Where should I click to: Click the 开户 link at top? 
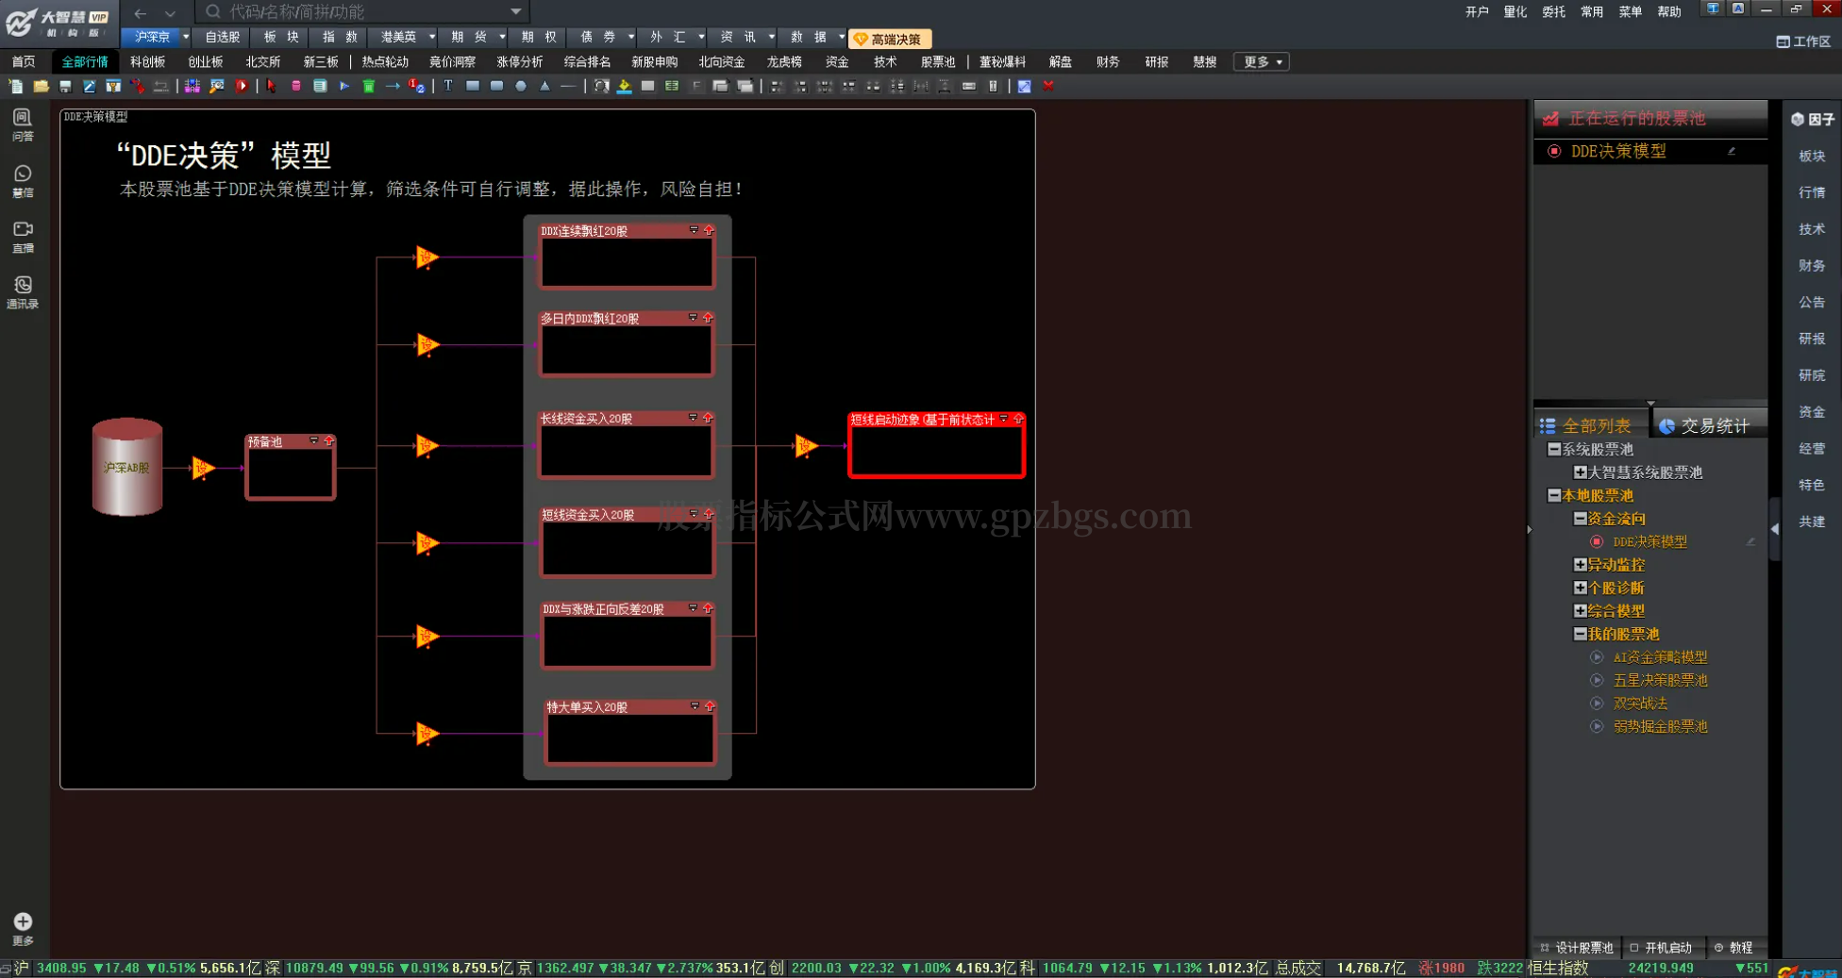pos(1477,11)
